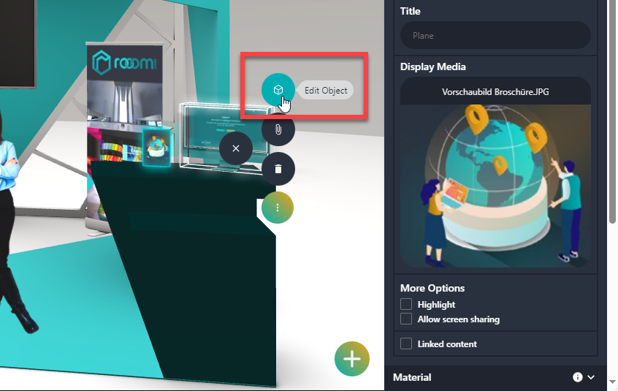The image size is (618, 391).
Task: Expand the Material section chevron
Action: [x=591, y=377]
